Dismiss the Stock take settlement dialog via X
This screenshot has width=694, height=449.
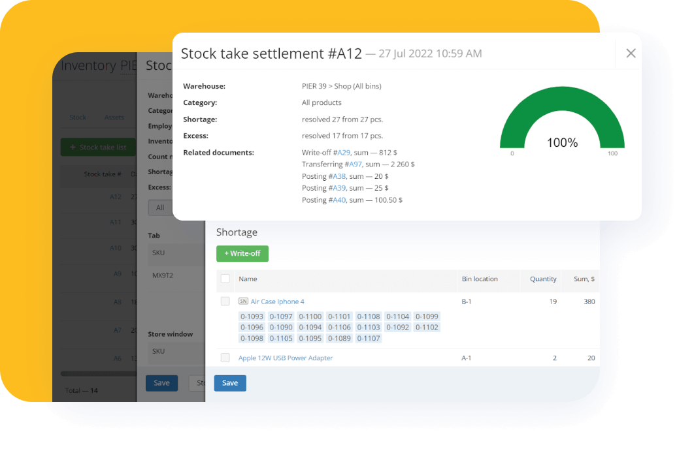tap(630, 54)
